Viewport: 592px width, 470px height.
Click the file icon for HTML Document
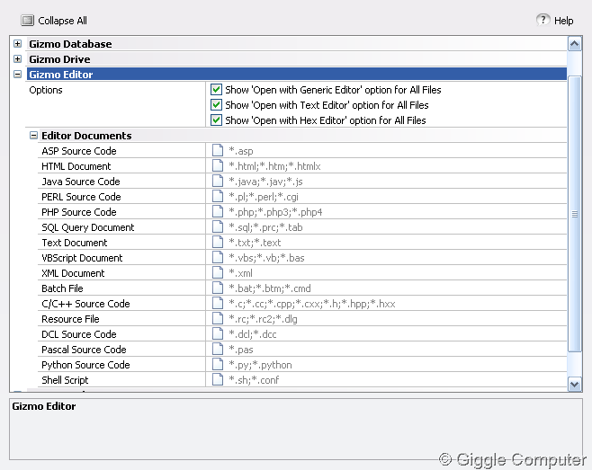point(218,165)
